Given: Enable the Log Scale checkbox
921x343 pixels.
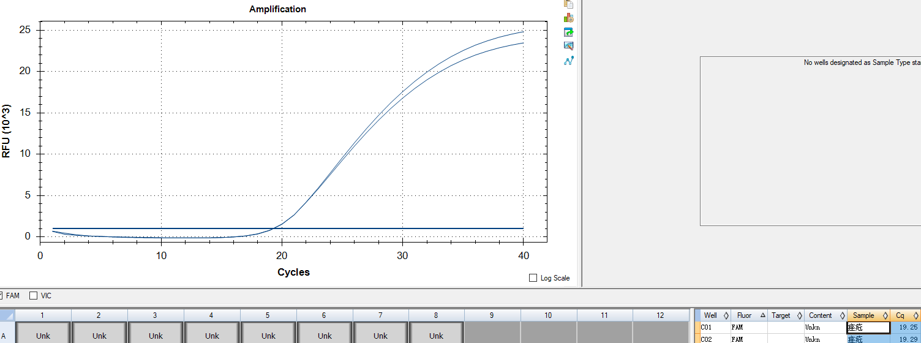Looking at the screenshot, I should tap(533, 278).
